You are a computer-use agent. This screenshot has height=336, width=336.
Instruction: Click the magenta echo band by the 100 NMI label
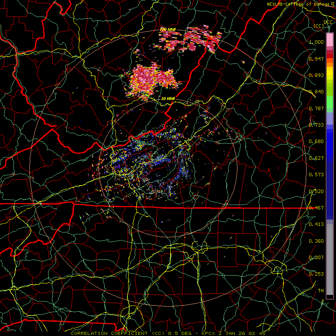(x=191, y=40)
